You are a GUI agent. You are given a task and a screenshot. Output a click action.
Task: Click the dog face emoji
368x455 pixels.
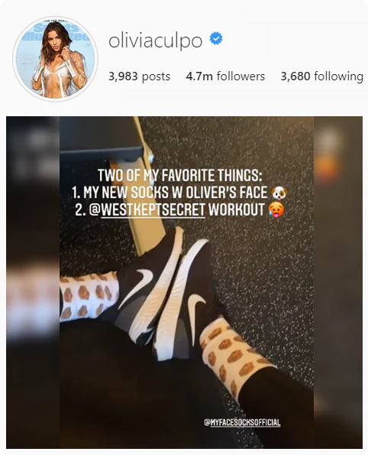coord(279,193)
